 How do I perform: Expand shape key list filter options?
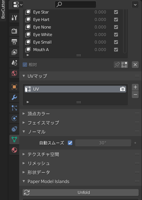pos(28,55)
